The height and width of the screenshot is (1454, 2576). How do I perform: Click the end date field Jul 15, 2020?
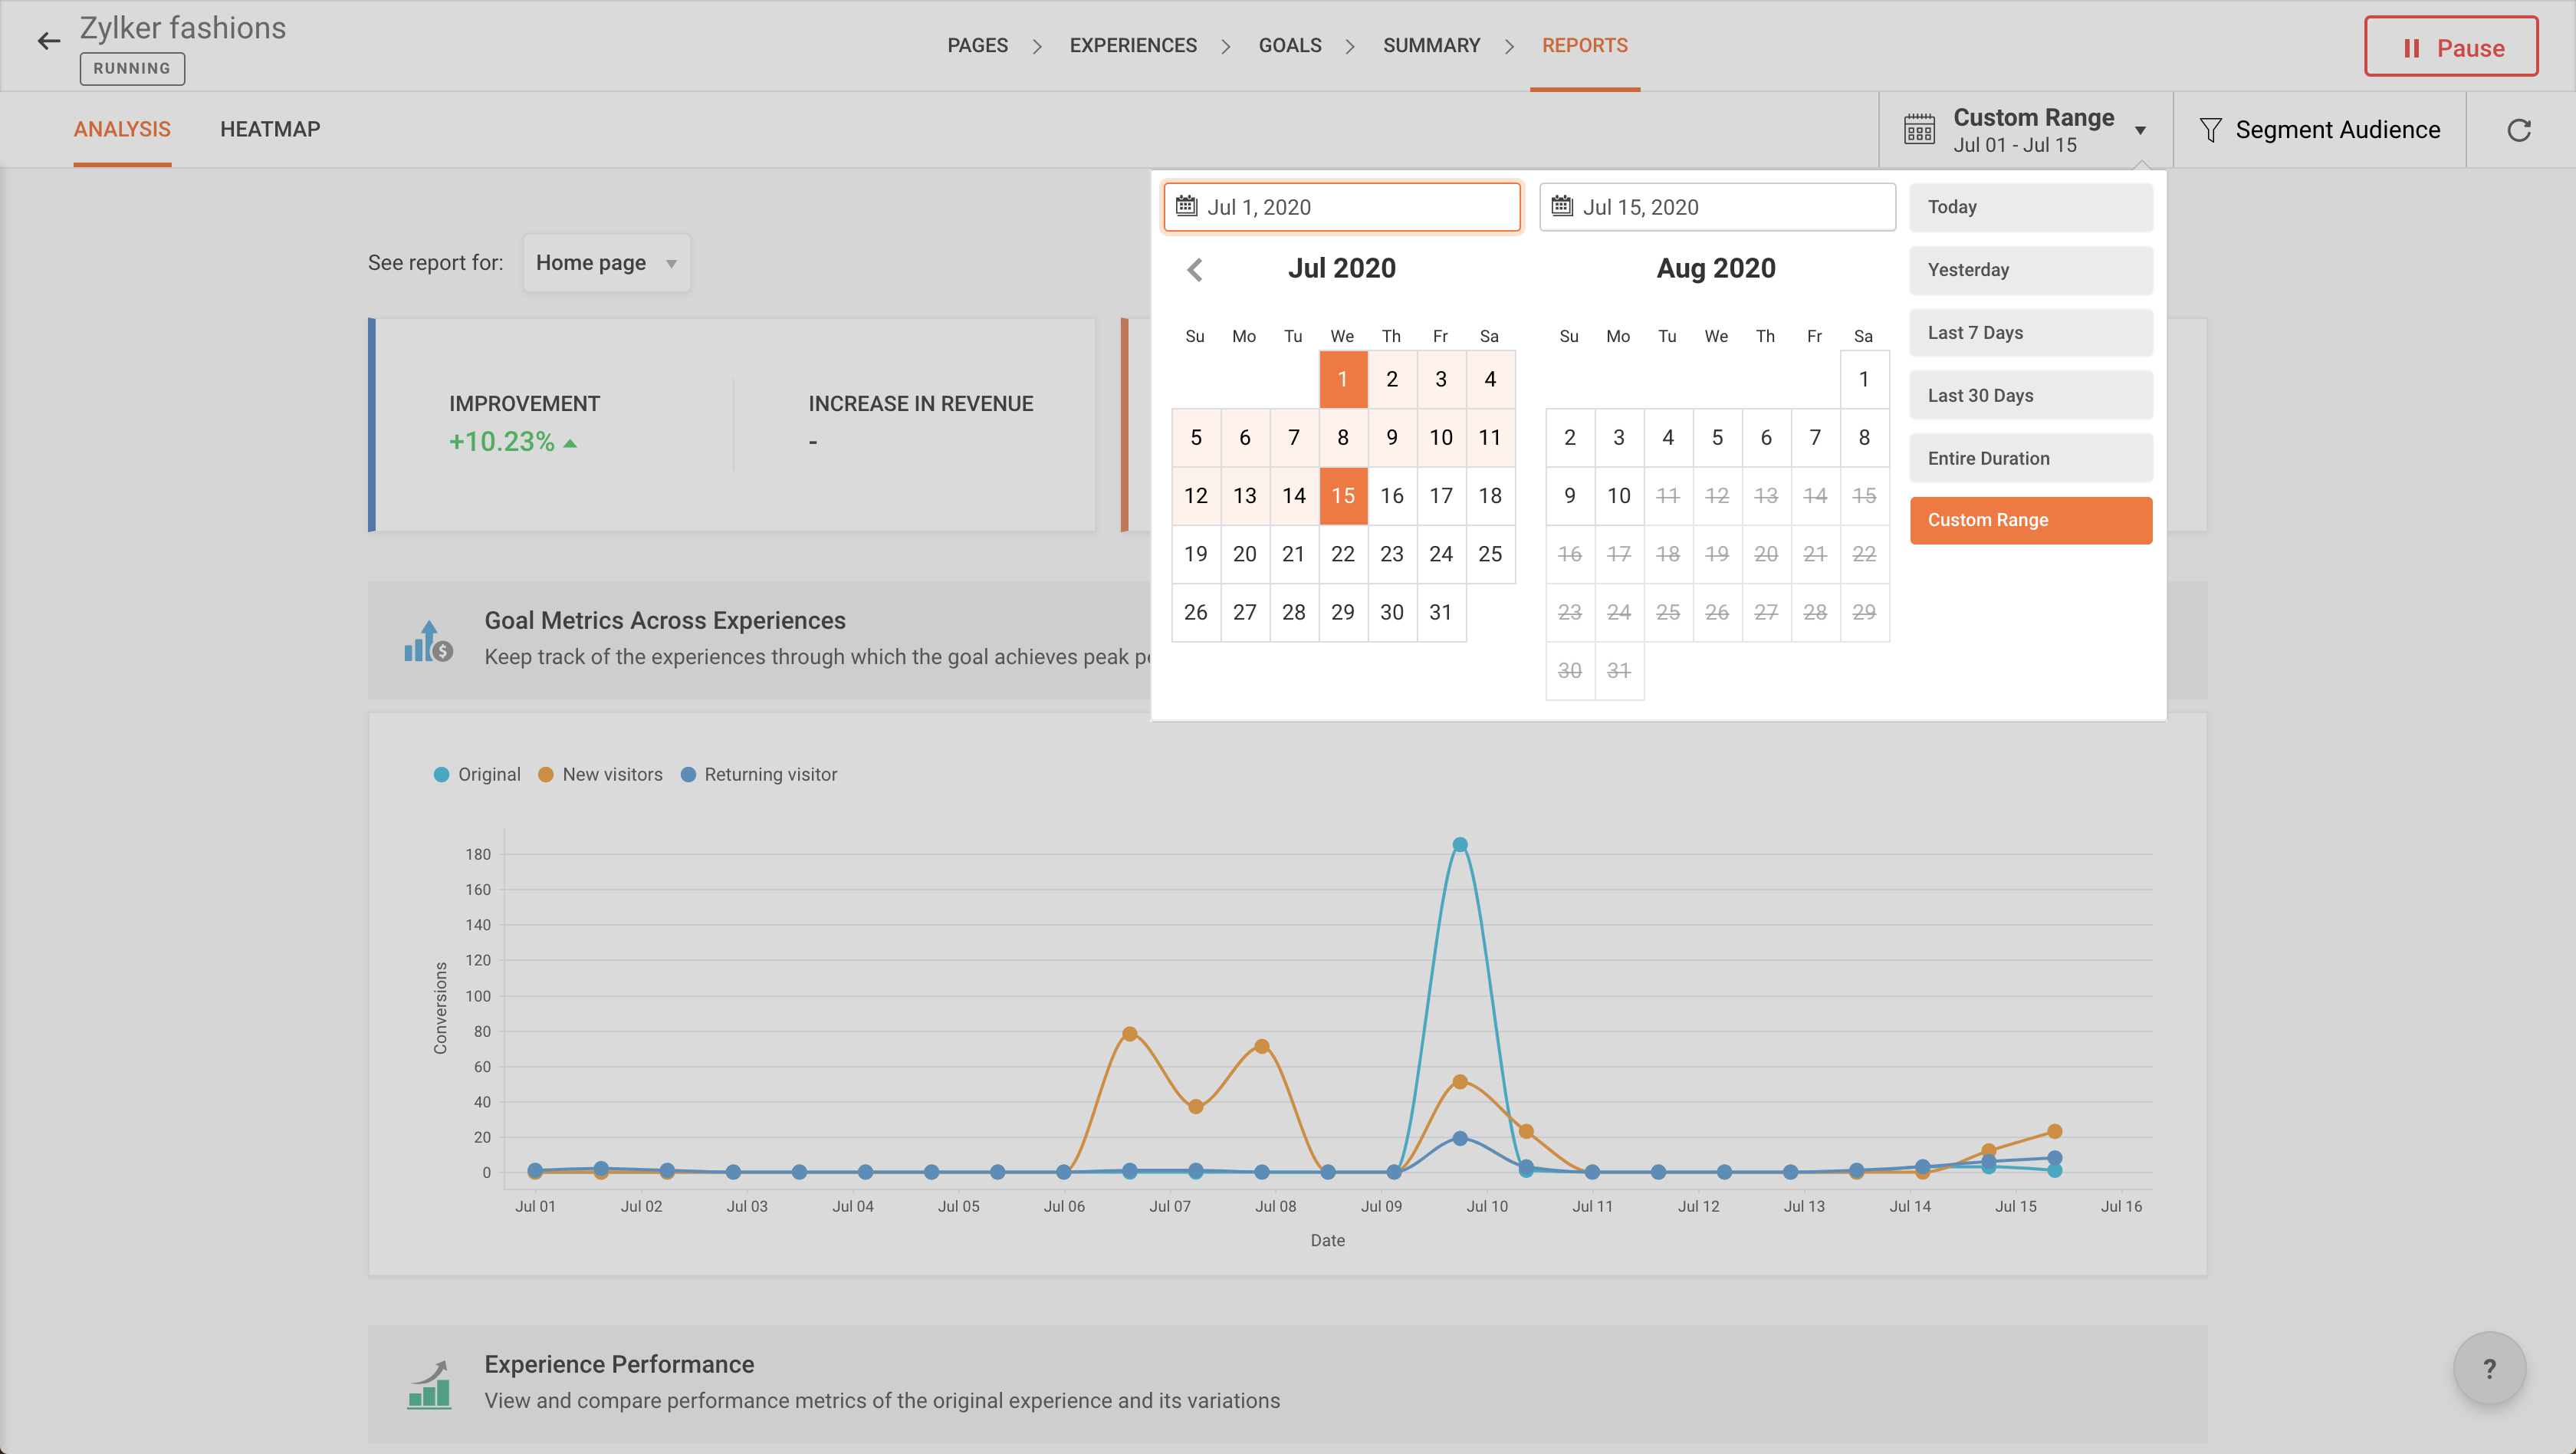(1716, 207)
